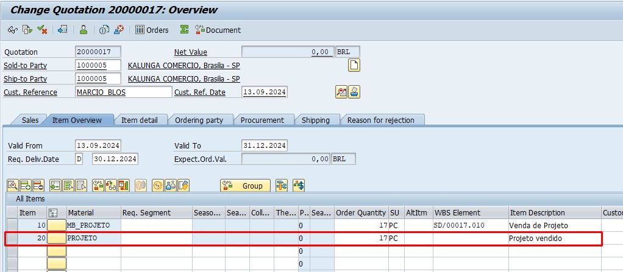Click the hammer wrench configuration icon
This screenshot has height=272, width=623.
click(x=282, y=185)
